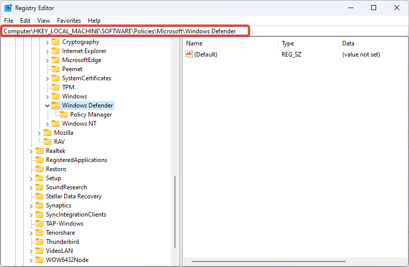Expand the Internet Explorer key

[x=47, y=51]
